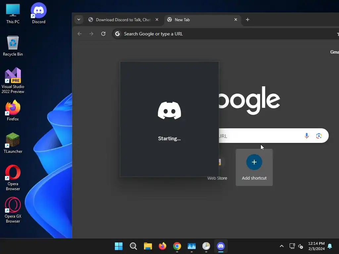Open the Windows Start menu
This screenshot has width=339, height=254.
point(119,246)
